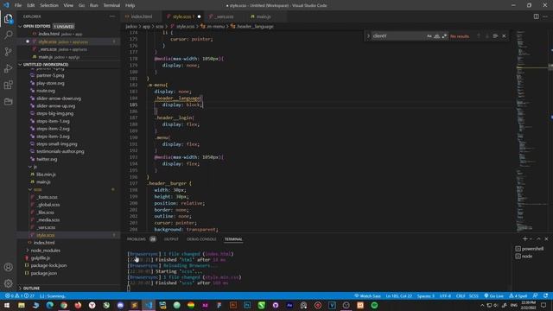The width and height of the screenshot is (553, 311).
Task: Open the terminal launch profile dropdown arrow
Action: (531, 239)
